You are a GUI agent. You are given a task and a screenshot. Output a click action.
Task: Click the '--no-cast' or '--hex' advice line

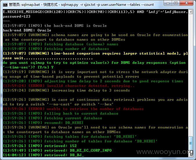pyautogui.click(x=58, y=104)
